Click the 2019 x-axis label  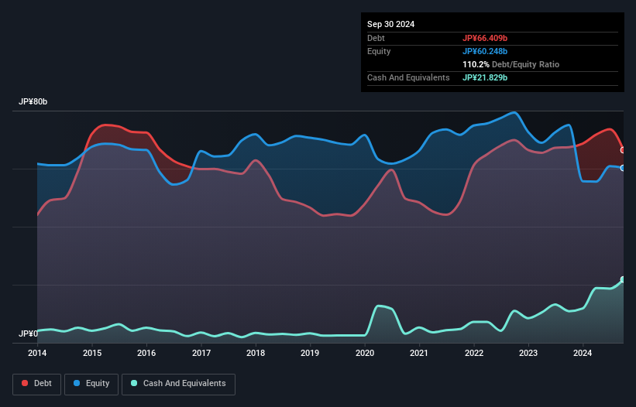pos(310,353)
